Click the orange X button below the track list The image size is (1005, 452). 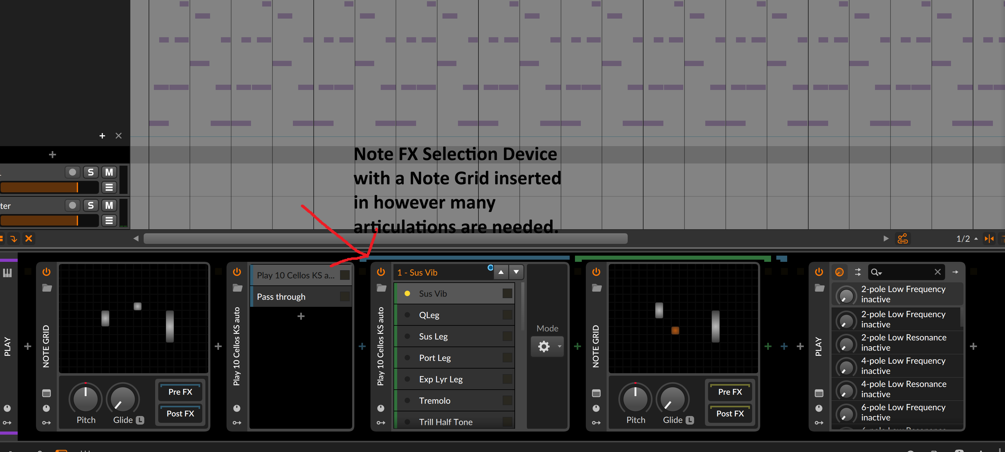point(29,238)
